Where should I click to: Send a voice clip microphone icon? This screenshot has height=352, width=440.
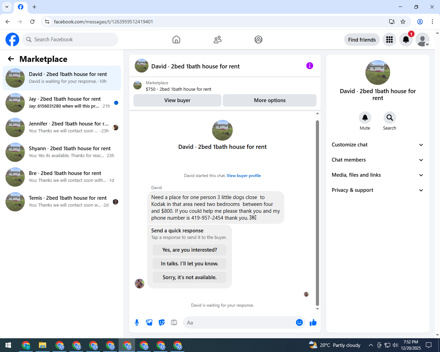click(x=137, y=322)
